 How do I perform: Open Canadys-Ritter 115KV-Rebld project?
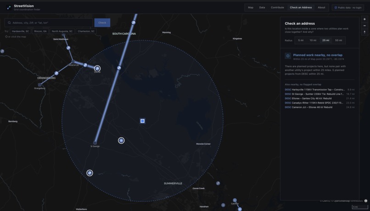320,103
